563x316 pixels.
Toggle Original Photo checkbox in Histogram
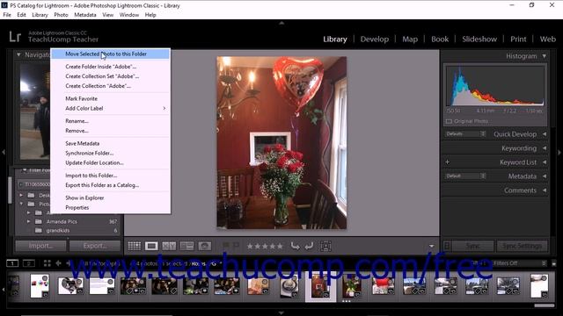tap(449, 121)
